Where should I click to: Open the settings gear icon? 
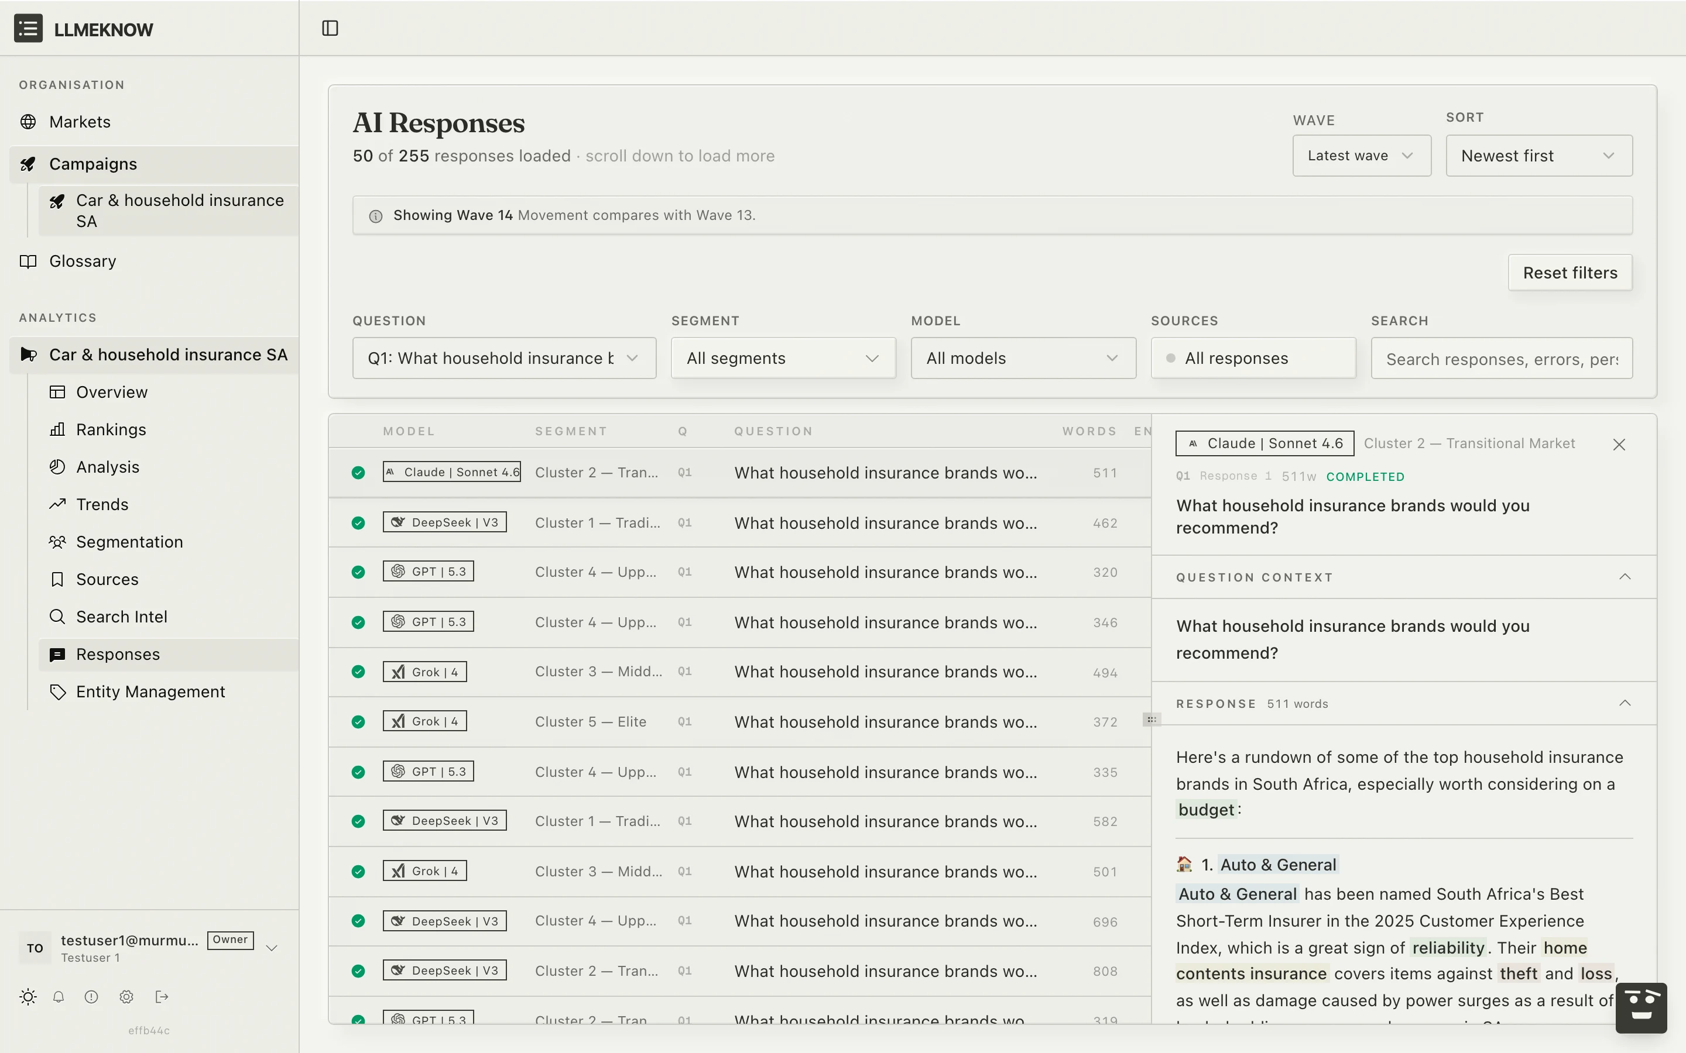(x=126, y=997)
